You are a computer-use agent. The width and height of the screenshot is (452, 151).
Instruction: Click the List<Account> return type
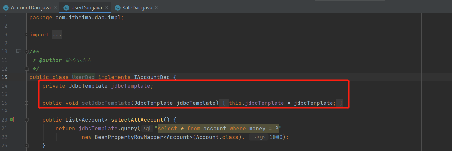(x=87, y=120)
